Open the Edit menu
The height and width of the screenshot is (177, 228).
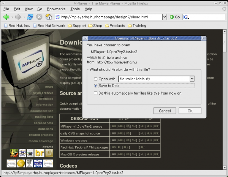tap(17, 9)
